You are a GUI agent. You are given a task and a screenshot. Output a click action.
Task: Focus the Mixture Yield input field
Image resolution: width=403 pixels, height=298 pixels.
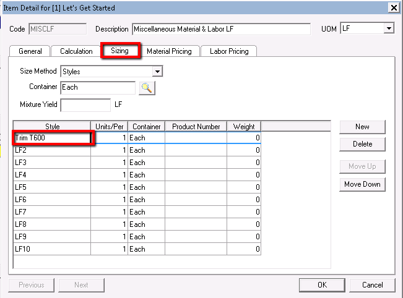85,105
